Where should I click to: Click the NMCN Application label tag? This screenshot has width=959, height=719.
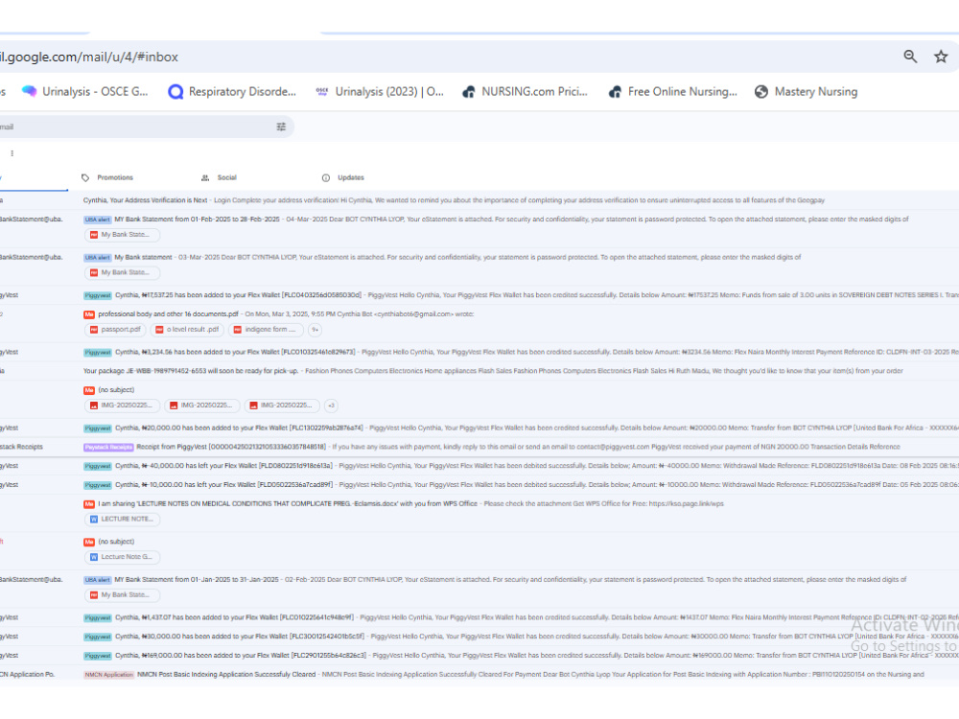click(109, 674)
